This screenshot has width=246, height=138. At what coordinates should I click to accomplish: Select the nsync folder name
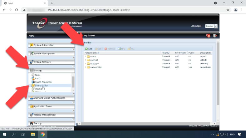[93, 57]
